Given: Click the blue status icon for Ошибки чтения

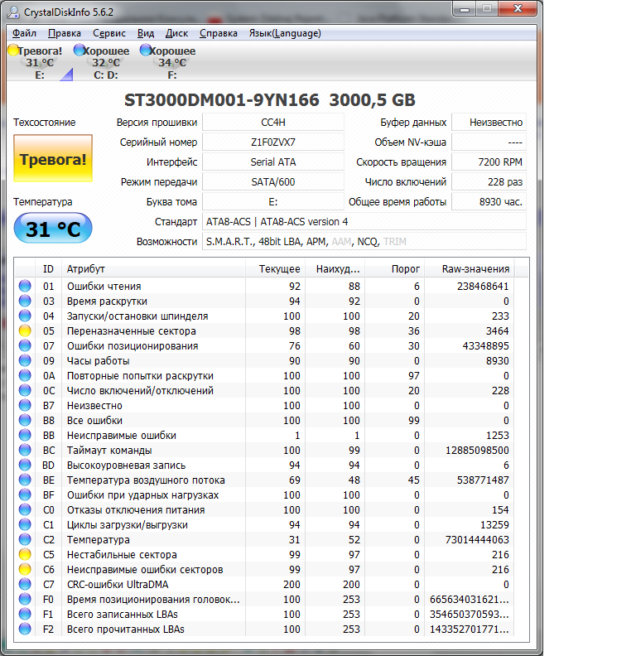Looking at the screenshot, I should pos(25,287).
